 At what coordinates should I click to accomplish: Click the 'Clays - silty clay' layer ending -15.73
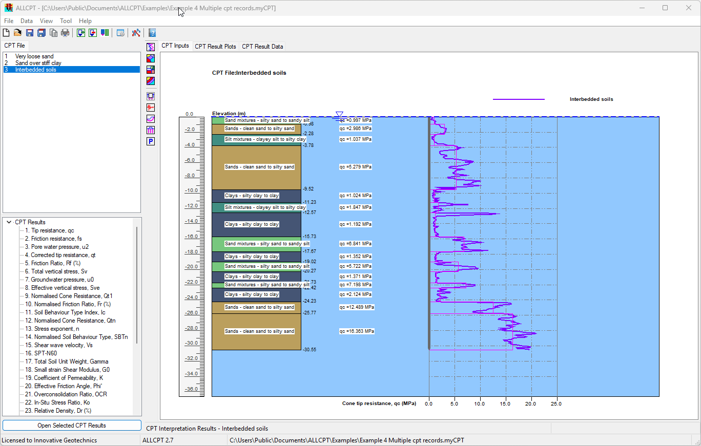tap(256, 225)
